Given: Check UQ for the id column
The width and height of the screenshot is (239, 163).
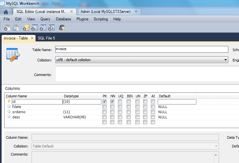Looking at the screenshot, I should 120,102.
